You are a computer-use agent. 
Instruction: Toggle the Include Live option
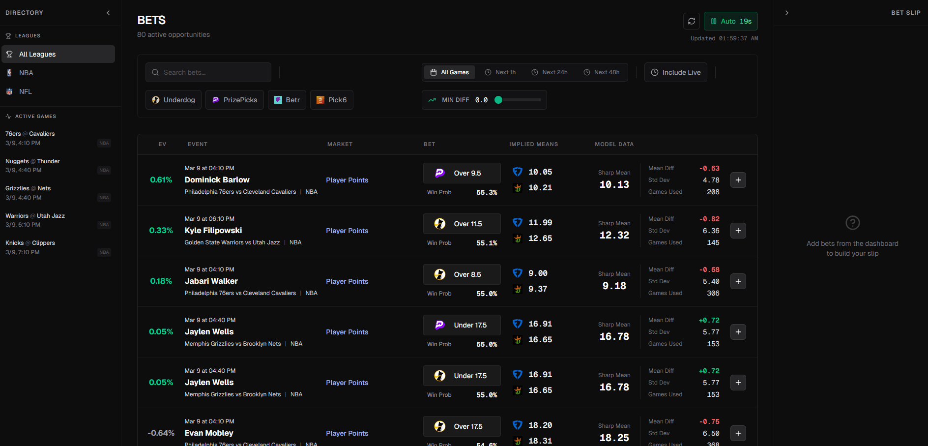coord(675,72)
